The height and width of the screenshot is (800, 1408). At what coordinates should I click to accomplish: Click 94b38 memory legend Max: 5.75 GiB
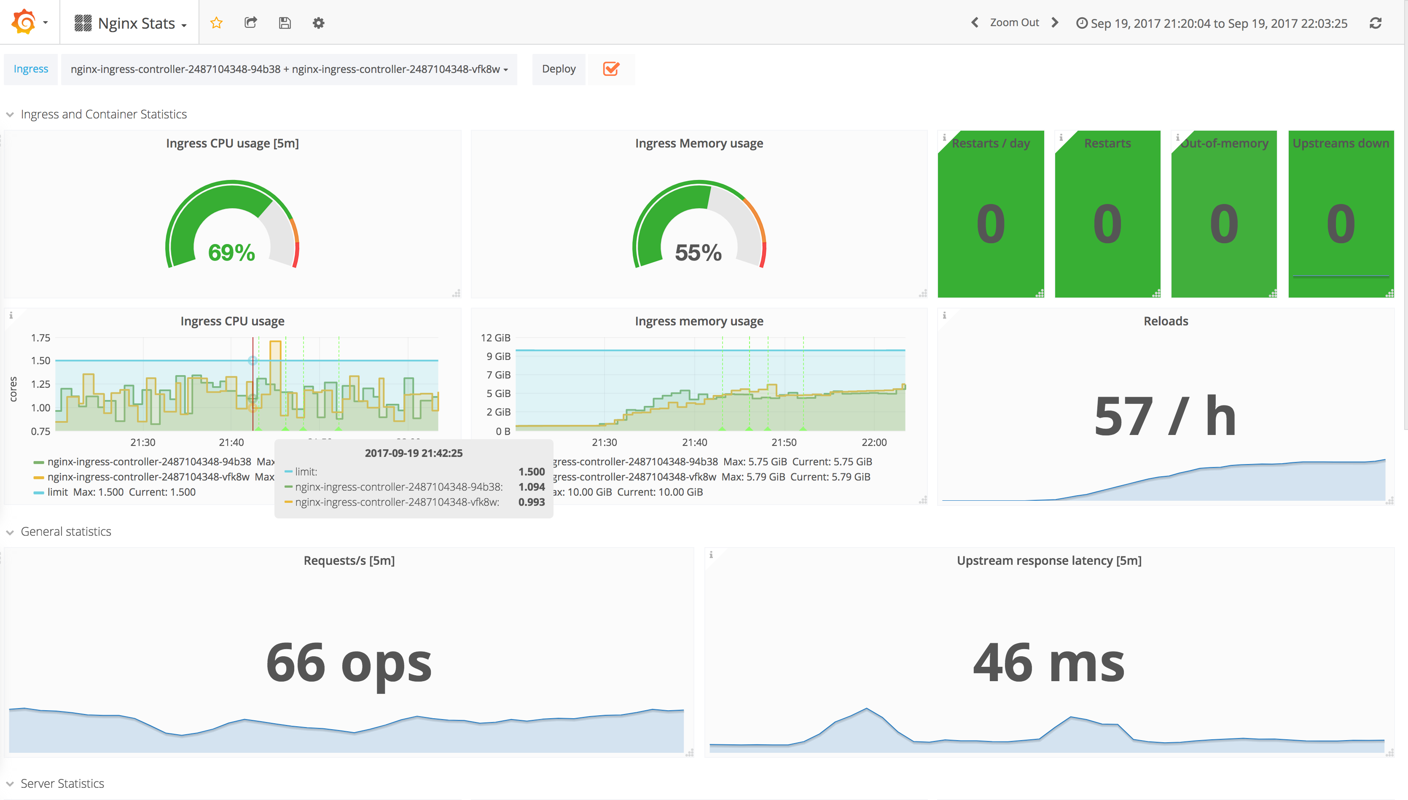pyautogui.click(x=755, y=462)
